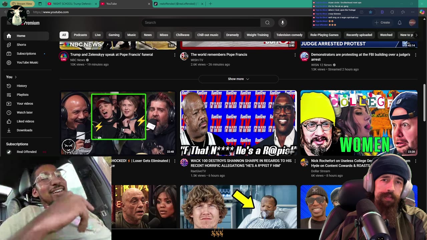
Task: Click the NBC News channel avatar
Action: (64, 56)
